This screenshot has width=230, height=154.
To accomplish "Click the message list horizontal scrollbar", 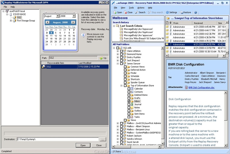I will click(195, 56).
